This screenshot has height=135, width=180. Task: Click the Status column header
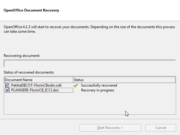tap(124, 80)
